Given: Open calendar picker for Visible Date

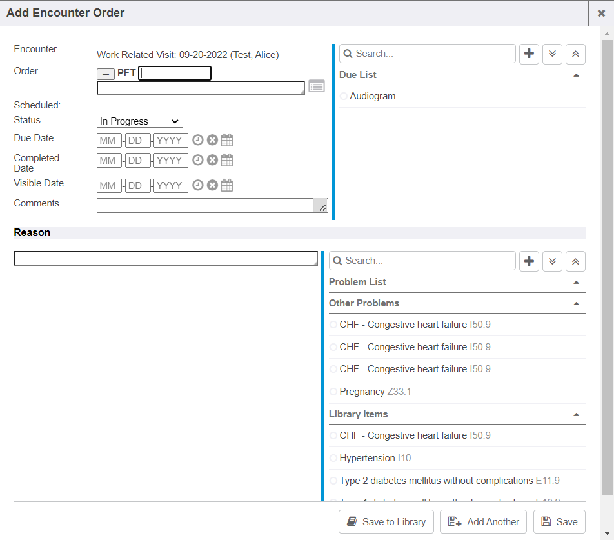Looking at the screenshot, I should tap(227, 186).
